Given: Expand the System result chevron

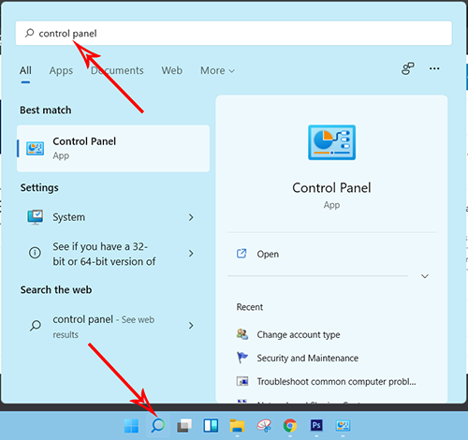Looking at the screenshot, I should coord(191,217).
